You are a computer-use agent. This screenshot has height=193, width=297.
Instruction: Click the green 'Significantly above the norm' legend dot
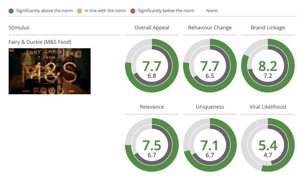pyautogui.click(x=11, y=11)
